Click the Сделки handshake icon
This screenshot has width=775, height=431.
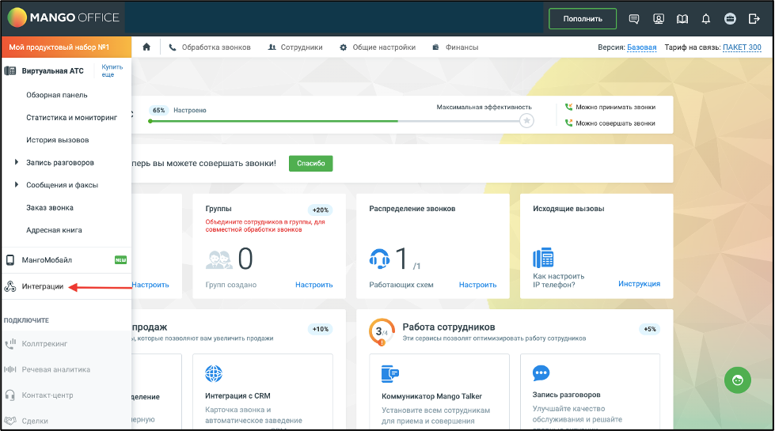pos(9,421)
